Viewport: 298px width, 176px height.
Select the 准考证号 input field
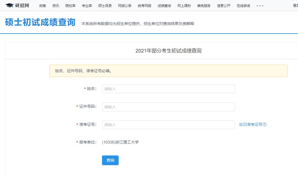pyautogui.click(x=168, y=125)
